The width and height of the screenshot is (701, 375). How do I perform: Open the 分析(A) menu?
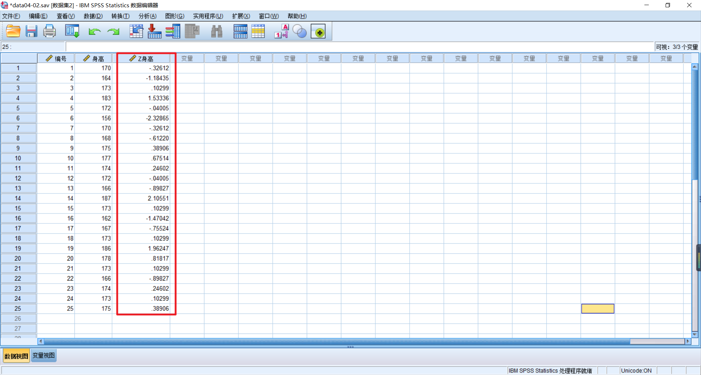click(148, 16)
